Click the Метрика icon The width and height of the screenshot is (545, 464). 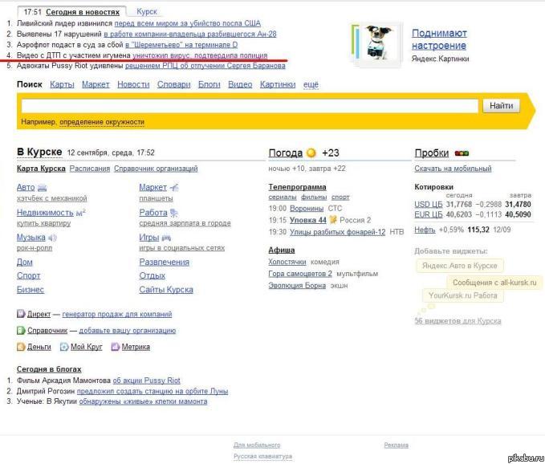click(115, 347)
